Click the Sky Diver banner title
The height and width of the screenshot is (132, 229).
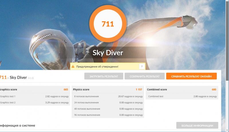108,53
